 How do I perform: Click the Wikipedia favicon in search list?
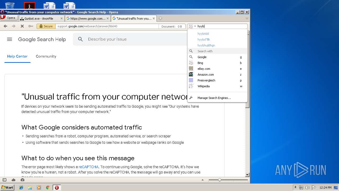coord(191,86)
